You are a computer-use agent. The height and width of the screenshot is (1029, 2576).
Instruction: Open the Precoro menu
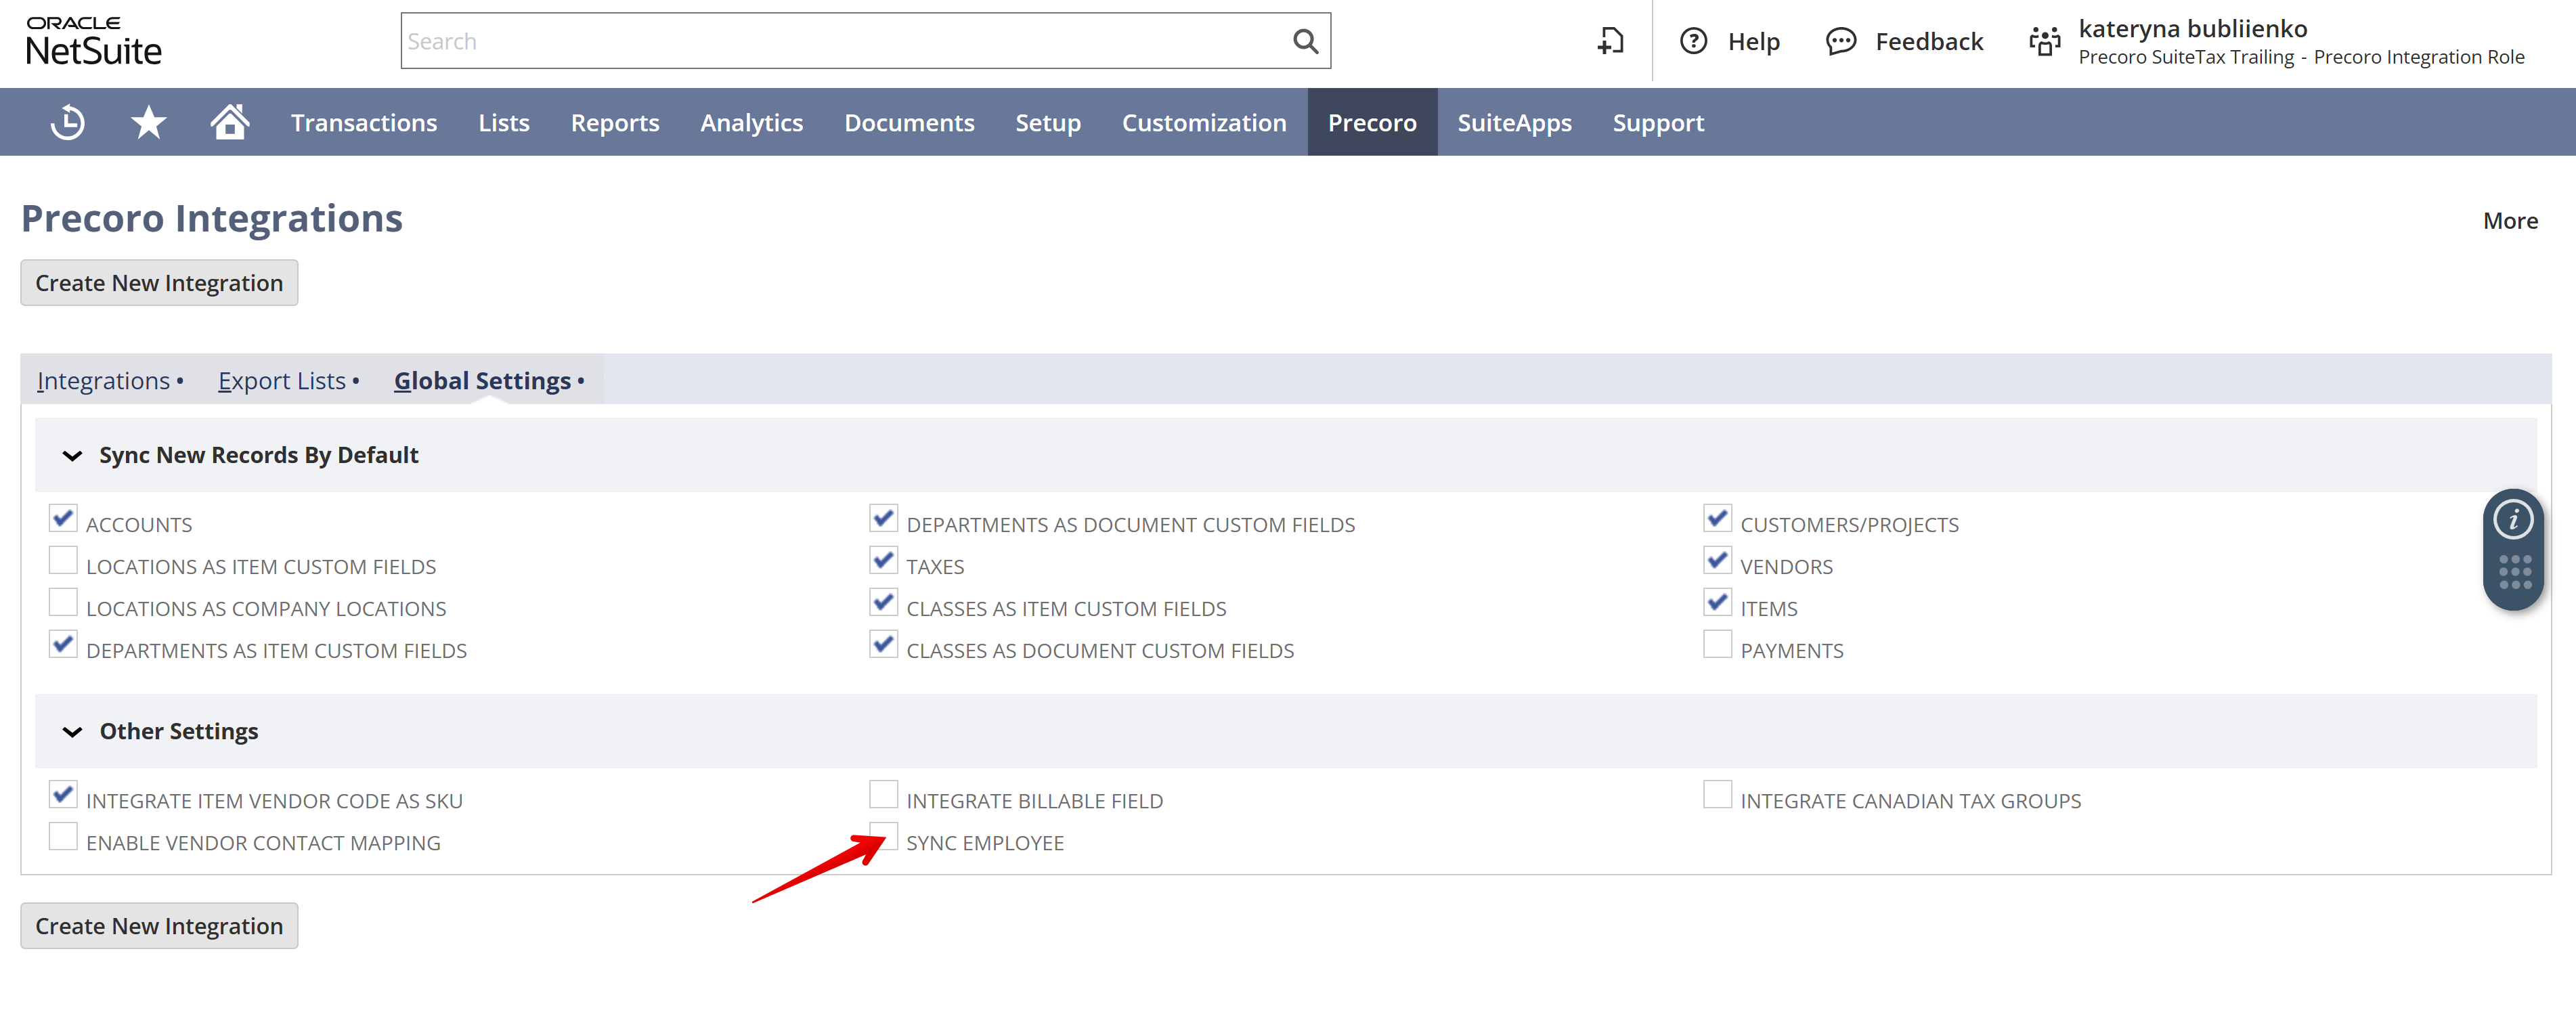1372,122
